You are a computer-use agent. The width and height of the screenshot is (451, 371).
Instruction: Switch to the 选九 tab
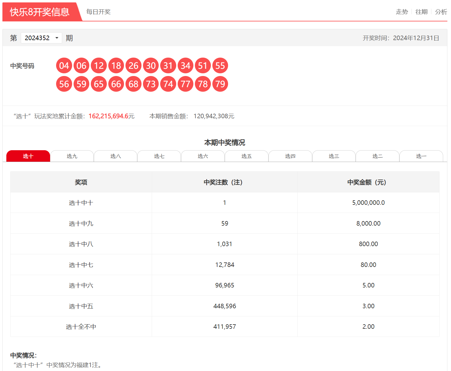coord(72,156)
